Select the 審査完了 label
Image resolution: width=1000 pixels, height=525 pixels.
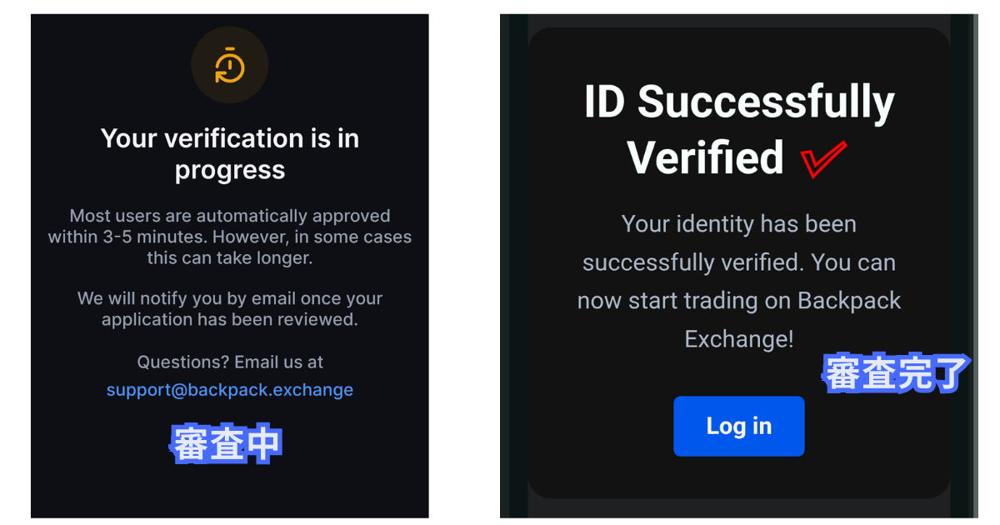(x=896, y=373)
